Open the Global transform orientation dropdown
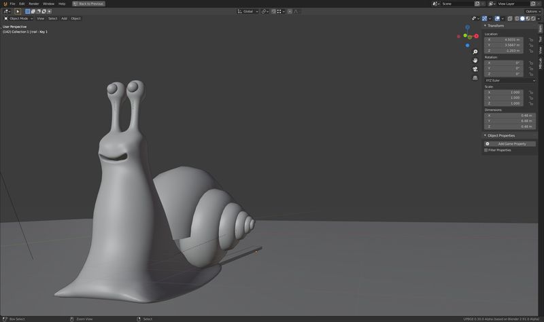The width and height of the screenshot is (544, 322). [x=248, y=12]
